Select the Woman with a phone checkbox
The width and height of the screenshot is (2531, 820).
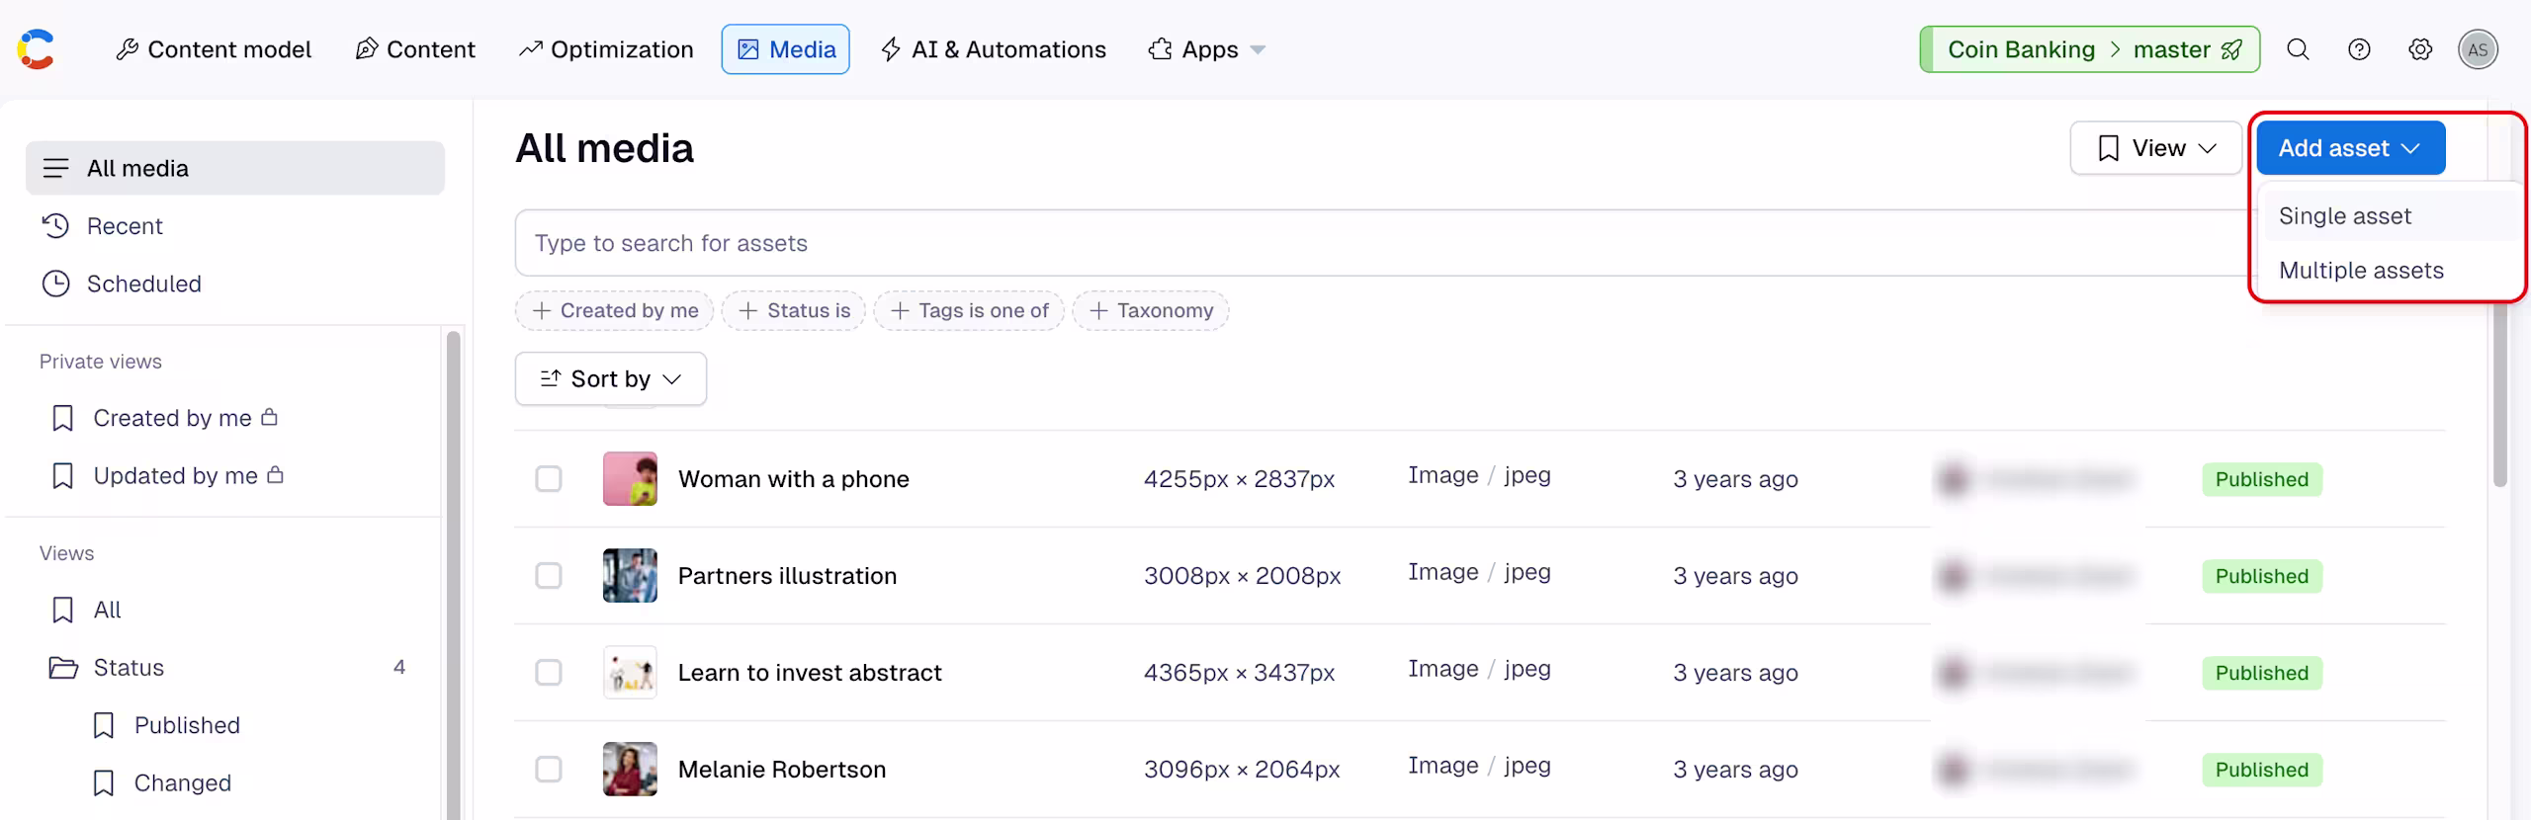pyautogui.click(x=549, y=479)
